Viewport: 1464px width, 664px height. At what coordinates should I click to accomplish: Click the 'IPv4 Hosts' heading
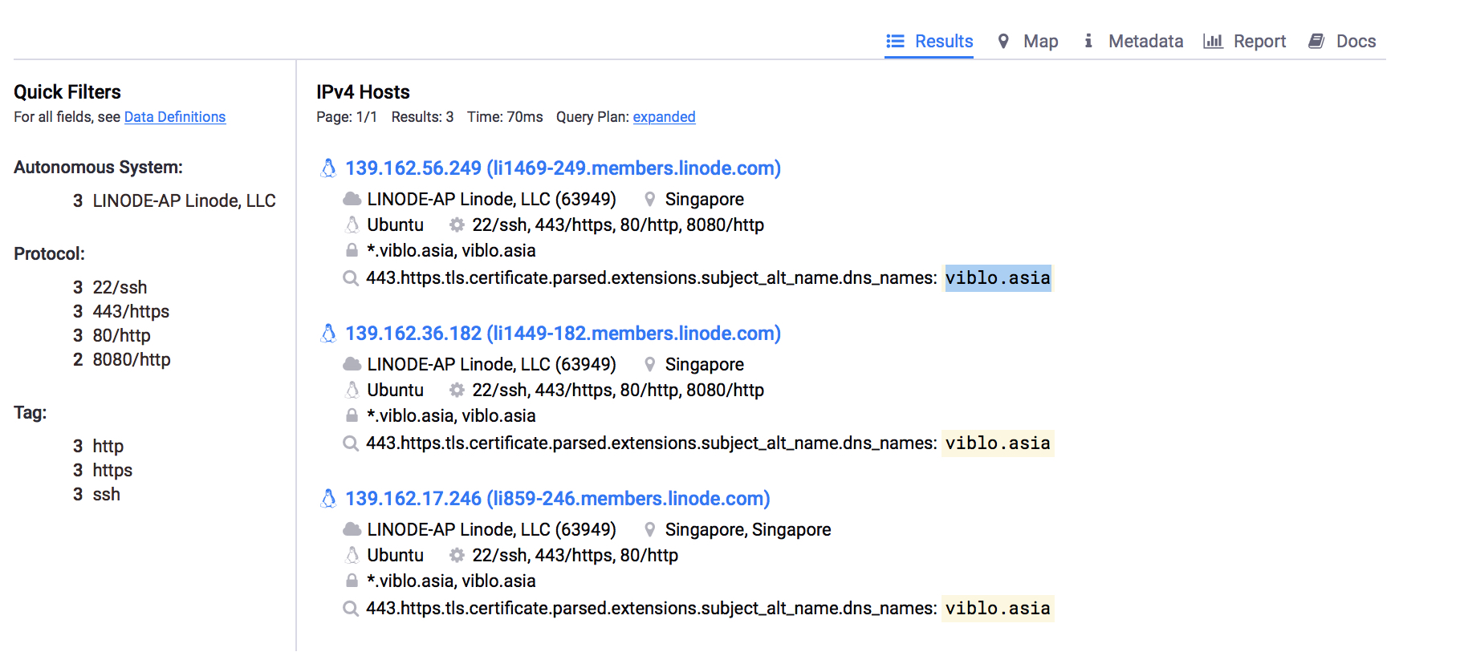click(x=363, y=92)
